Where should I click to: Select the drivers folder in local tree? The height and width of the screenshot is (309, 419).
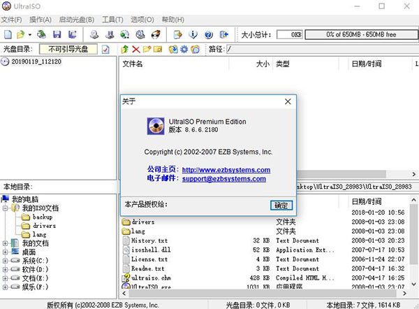click(44, 226)
